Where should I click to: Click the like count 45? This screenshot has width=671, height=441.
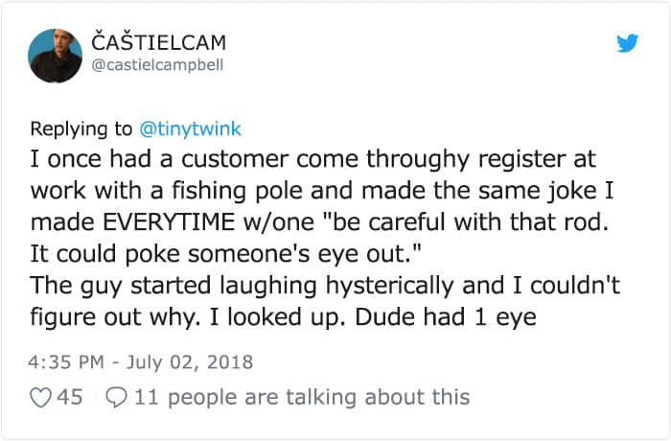pyautogui.click(x=71, y=397)
